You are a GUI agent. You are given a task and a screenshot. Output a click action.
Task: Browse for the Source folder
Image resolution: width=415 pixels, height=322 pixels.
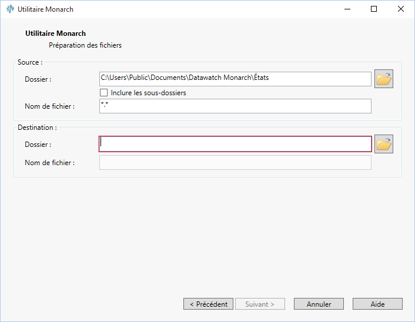point(384,79)
